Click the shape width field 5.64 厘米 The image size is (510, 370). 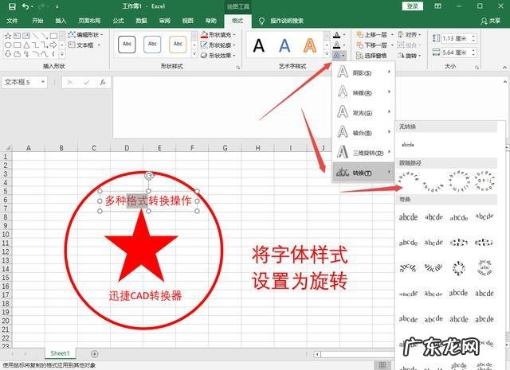coord(456,53)
